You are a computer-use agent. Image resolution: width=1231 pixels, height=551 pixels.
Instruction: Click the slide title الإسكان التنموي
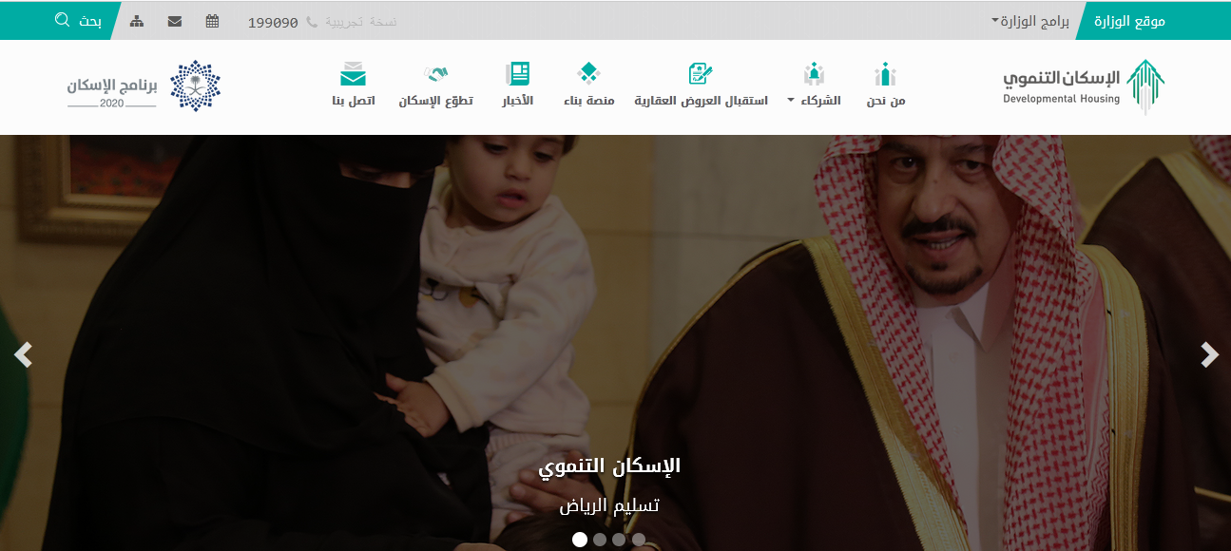click(609, 466)
